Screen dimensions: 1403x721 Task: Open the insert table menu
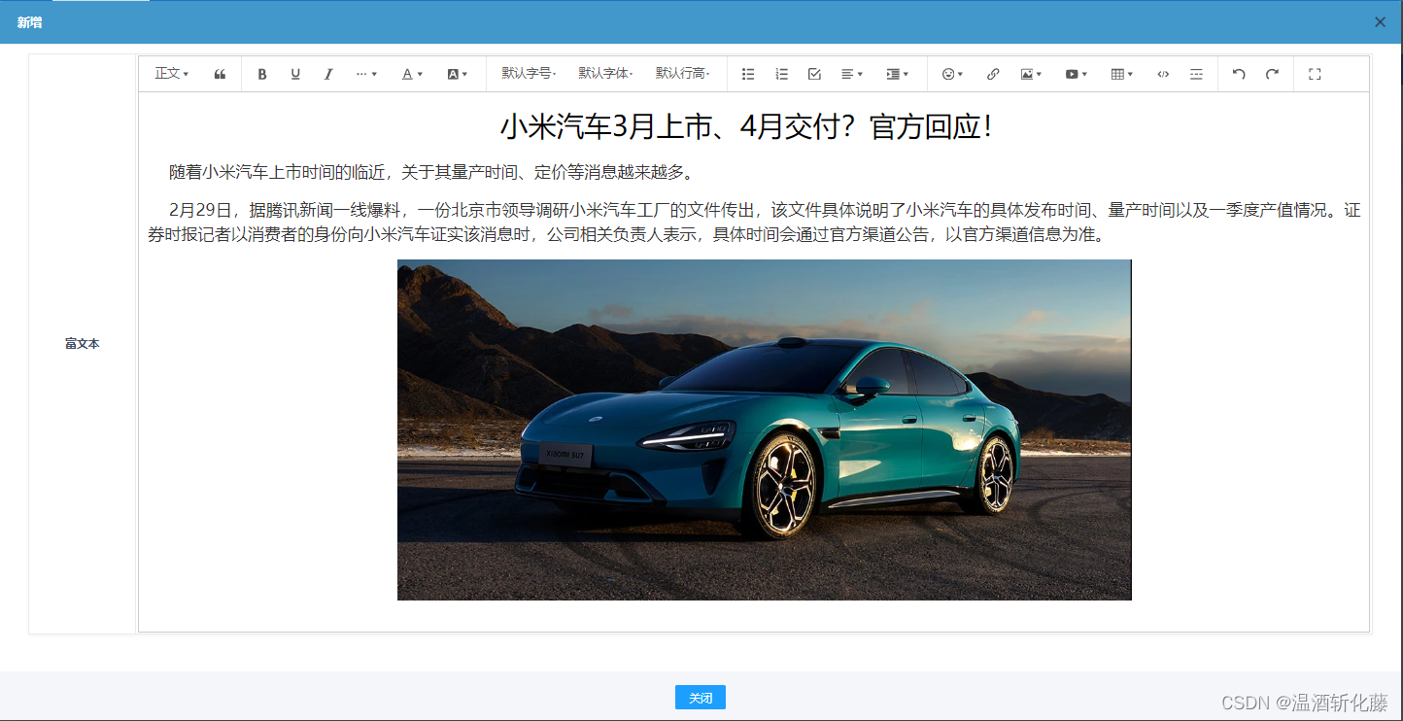click(x=1121, y=74)
